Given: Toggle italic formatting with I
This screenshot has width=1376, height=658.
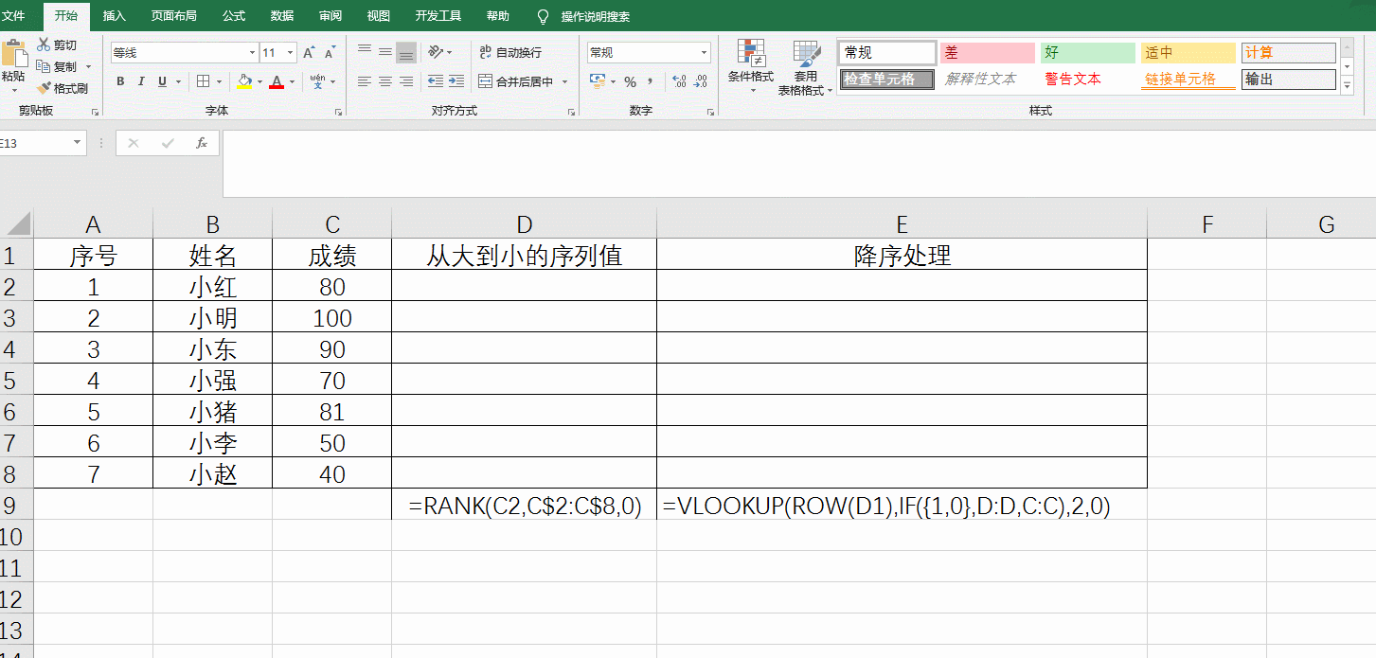Looking at the screenshot, I should [x=141, y=81].
